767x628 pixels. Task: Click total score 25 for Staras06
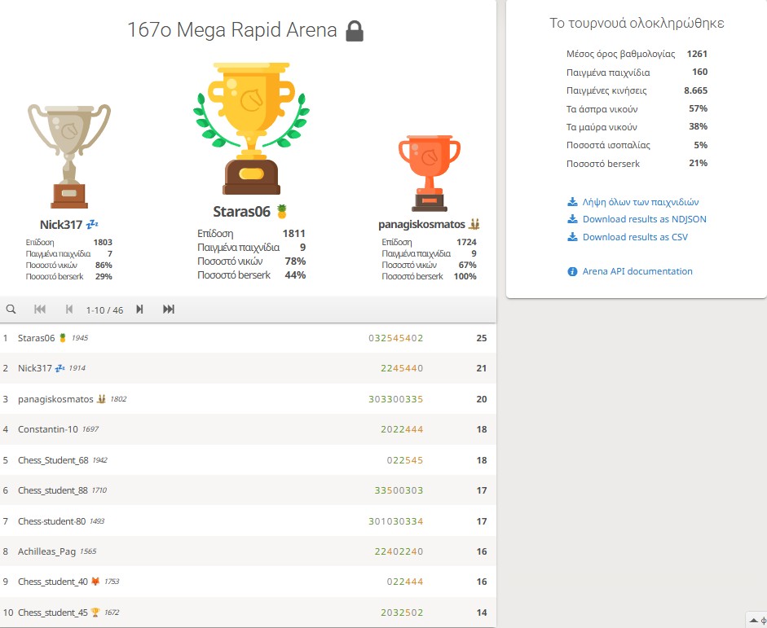pyautogui.click(x=482, y=338)
